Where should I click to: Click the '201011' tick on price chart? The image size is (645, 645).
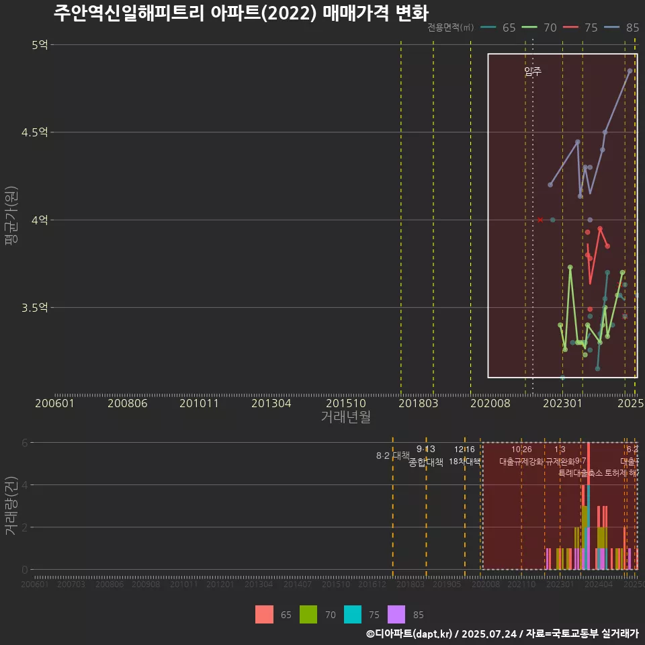tap(199, 403)
